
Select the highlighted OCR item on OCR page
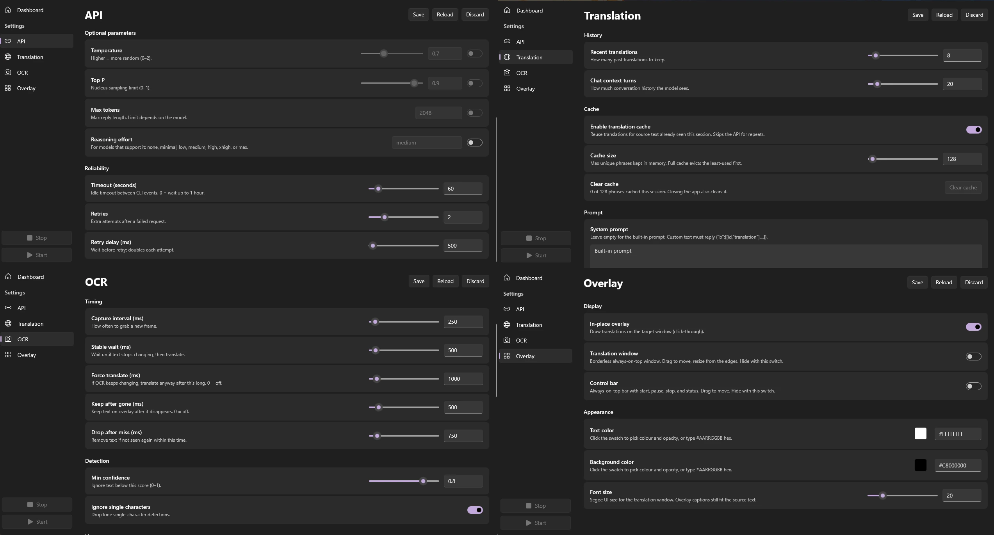pyautogui.click(x=37, y=339)
